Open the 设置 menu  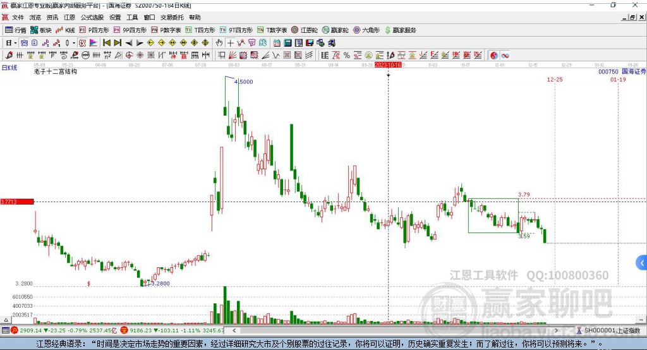(115, 17)
